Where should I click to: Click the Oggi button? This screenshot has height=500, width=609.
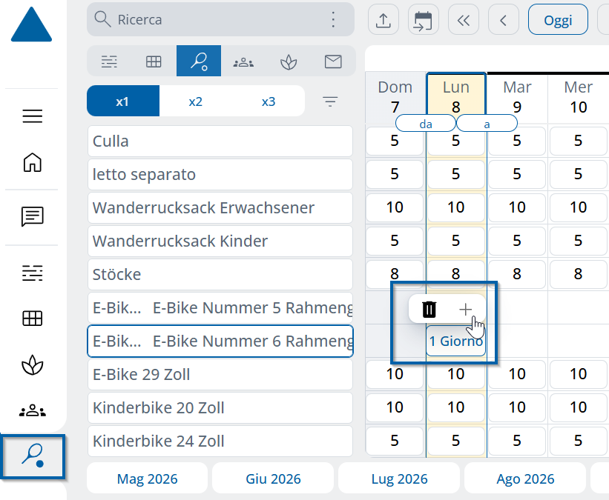point(558,20)
